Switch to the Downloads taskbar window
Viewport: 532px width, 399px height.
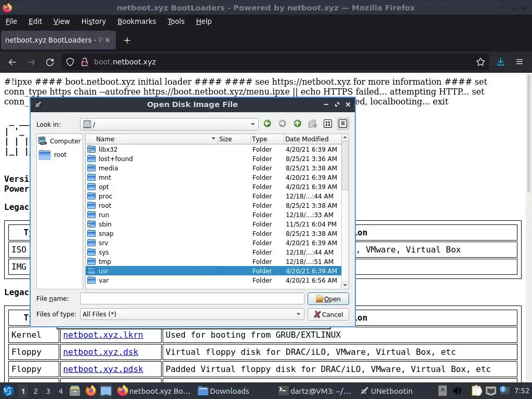(x=223, y=391)
